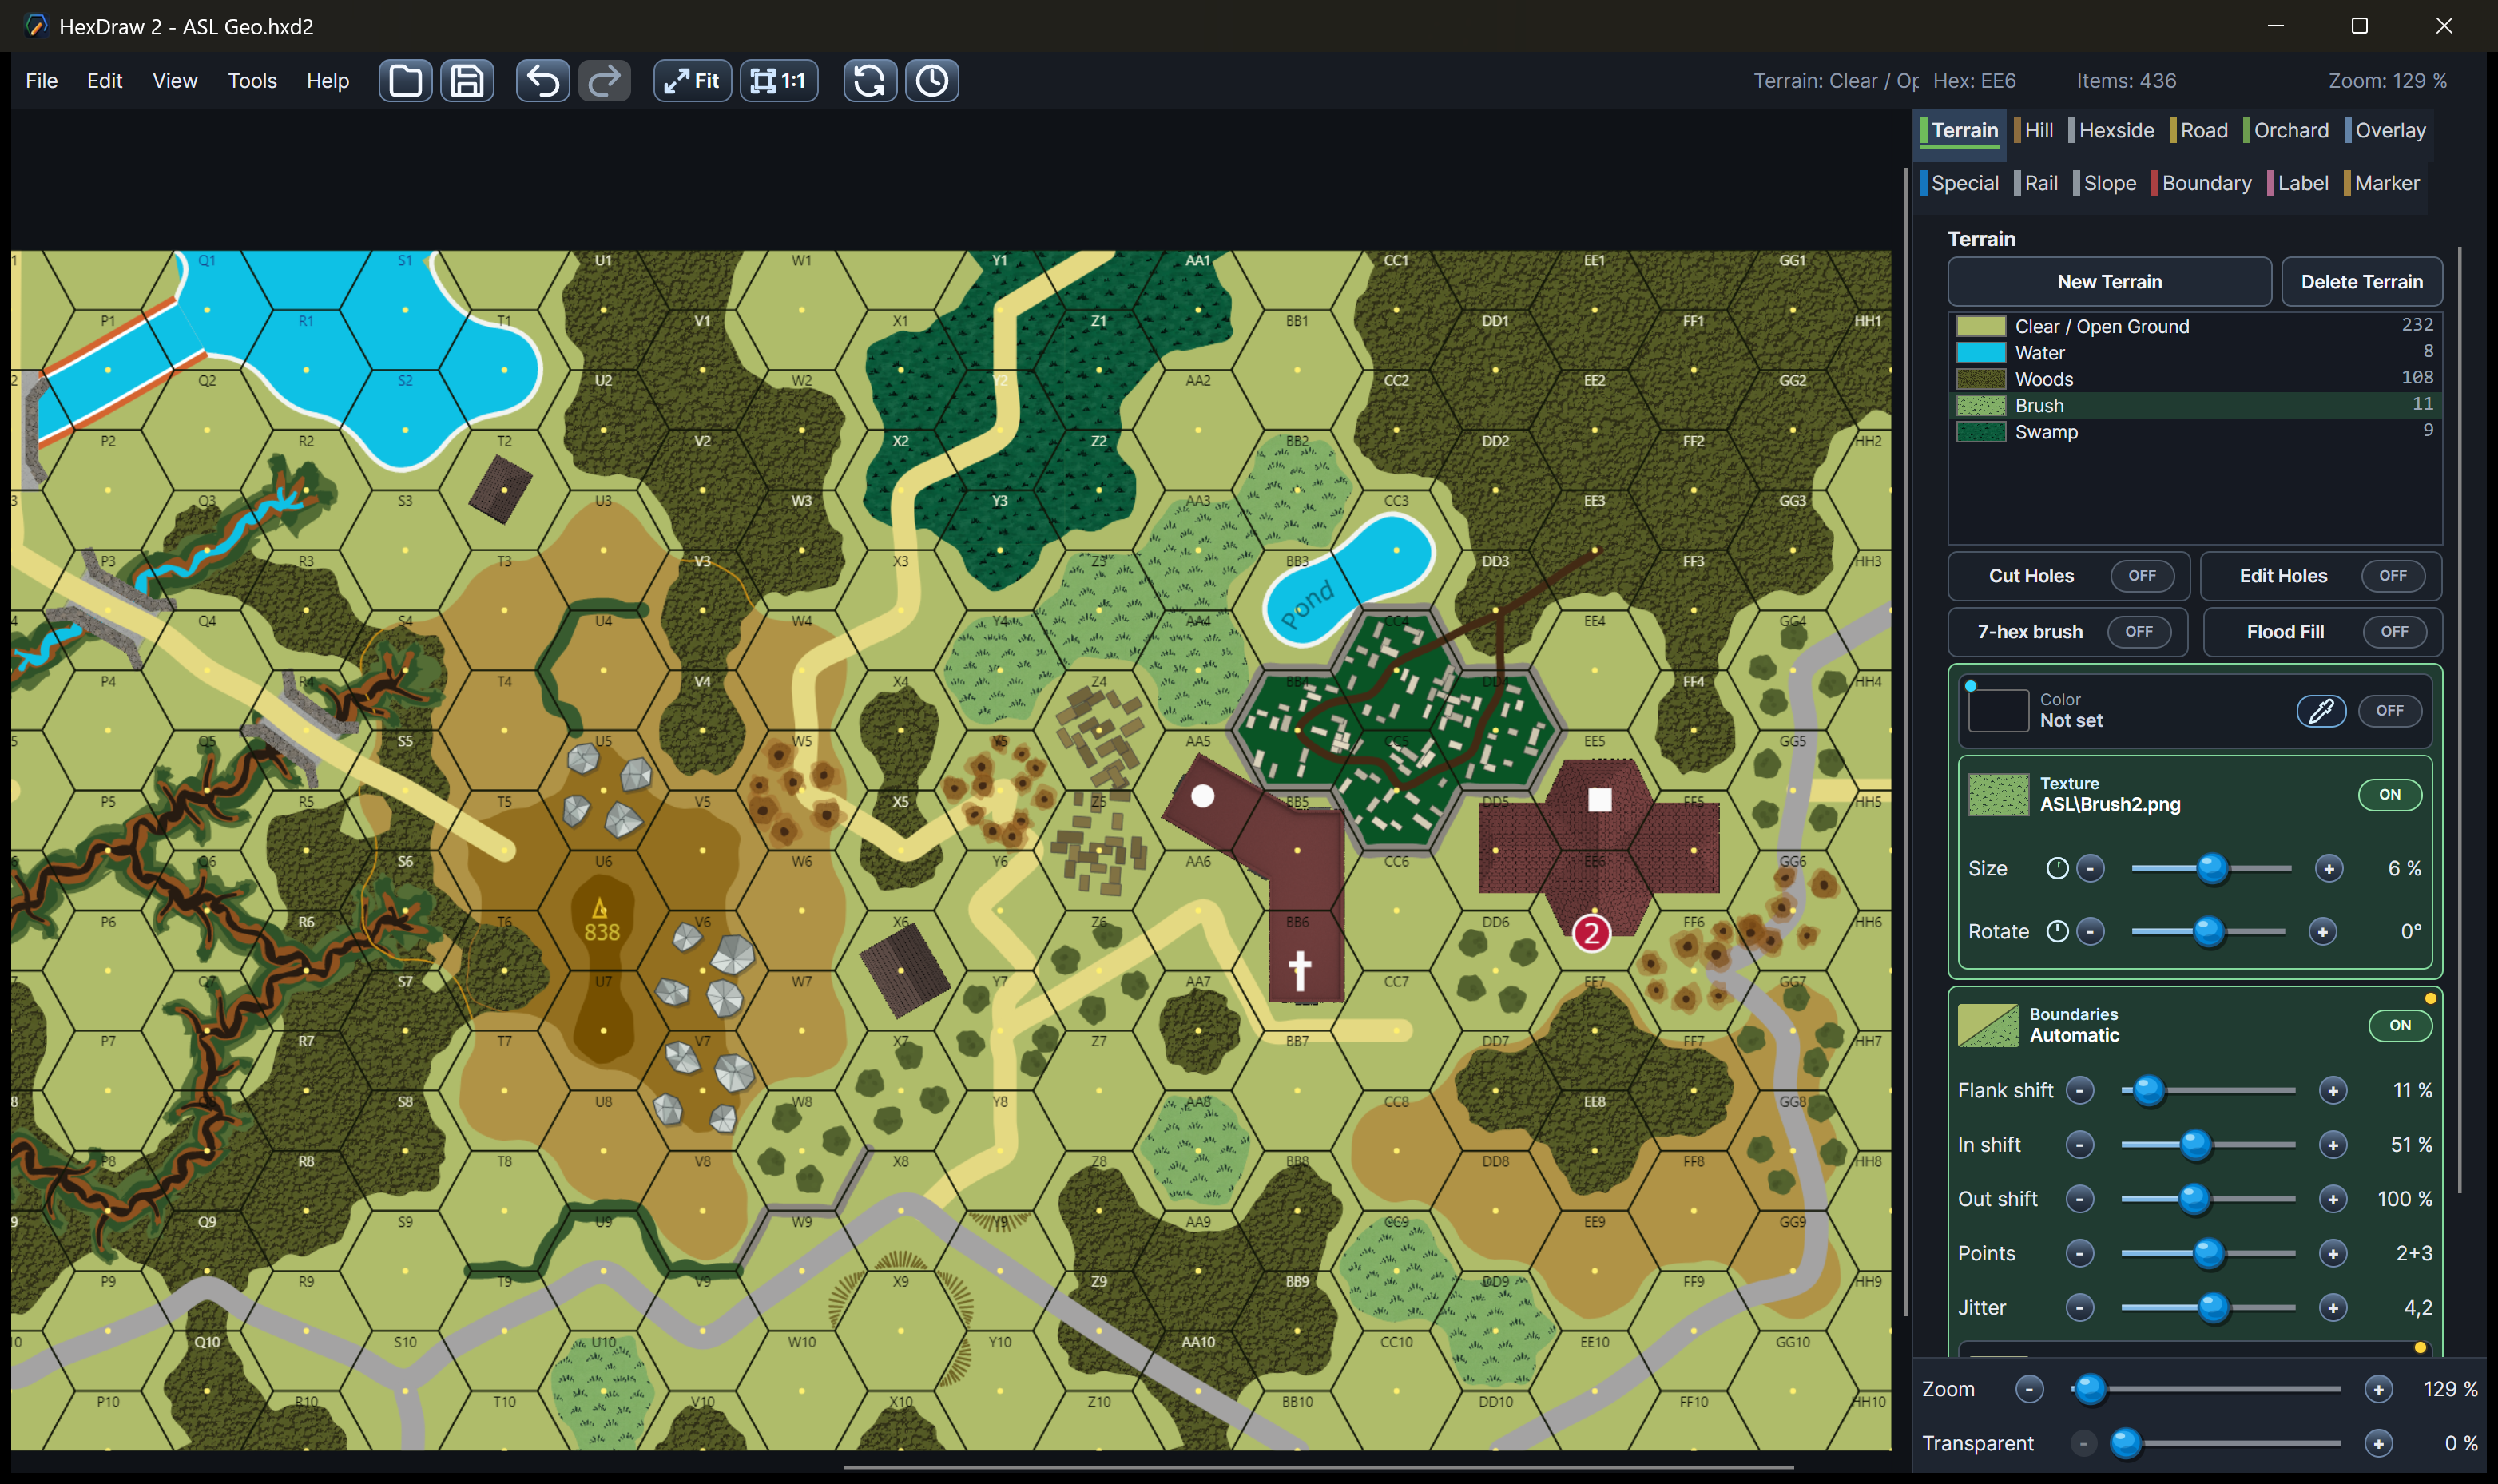Decrease Rotate with minus icon
The height and width of the screenshot is (1484, 2498).
(x=2090, y=931)
